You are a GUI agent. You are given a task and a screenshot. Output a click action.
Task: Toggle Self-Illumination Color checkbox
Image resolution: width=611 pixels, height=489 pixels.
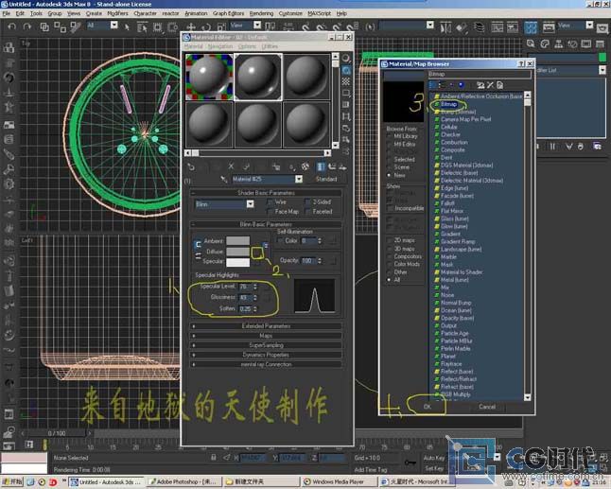[280, 241]
